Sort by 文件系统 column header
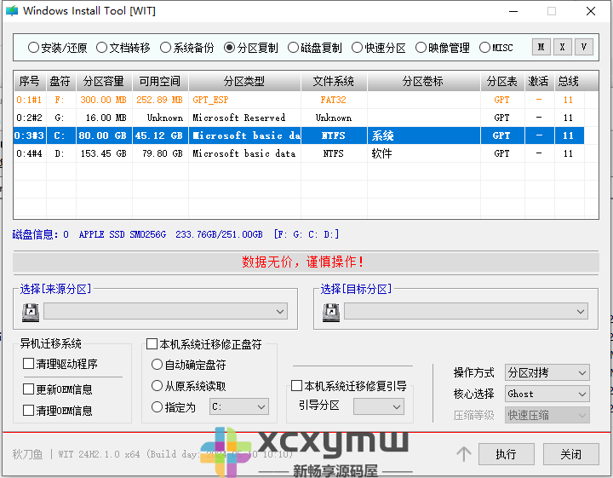This screenshot has height=478, width=613. pos(334,81)
